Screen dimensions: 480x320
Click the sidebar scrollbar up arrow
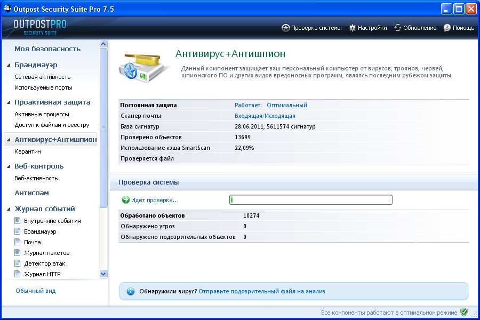click(x=103, y=44)
